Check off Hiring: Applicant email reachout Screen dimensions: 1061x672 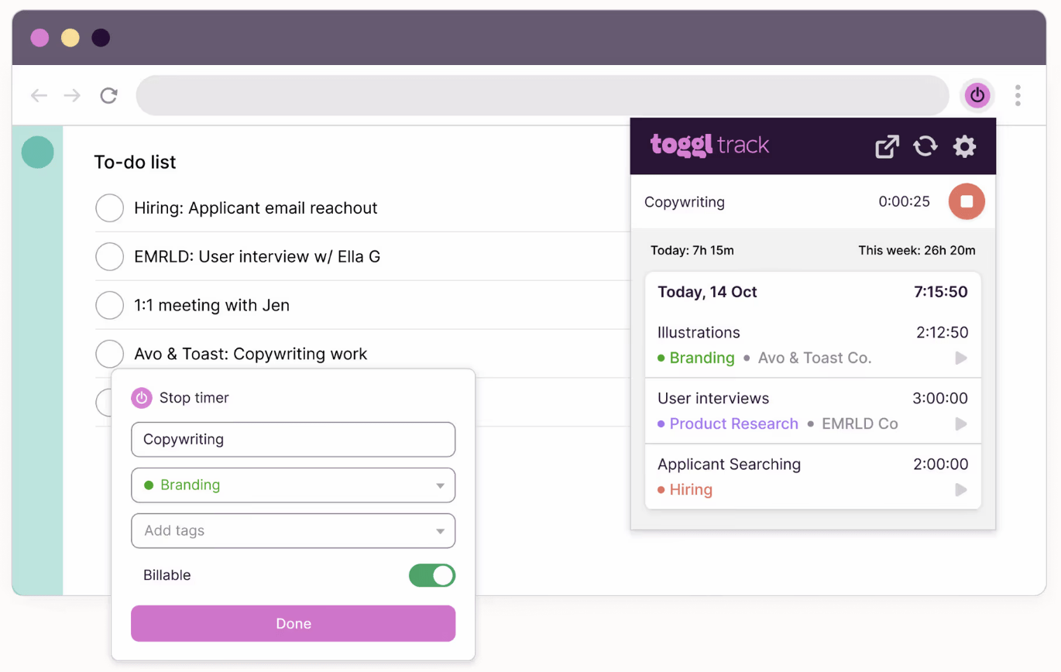coord(109,208)
